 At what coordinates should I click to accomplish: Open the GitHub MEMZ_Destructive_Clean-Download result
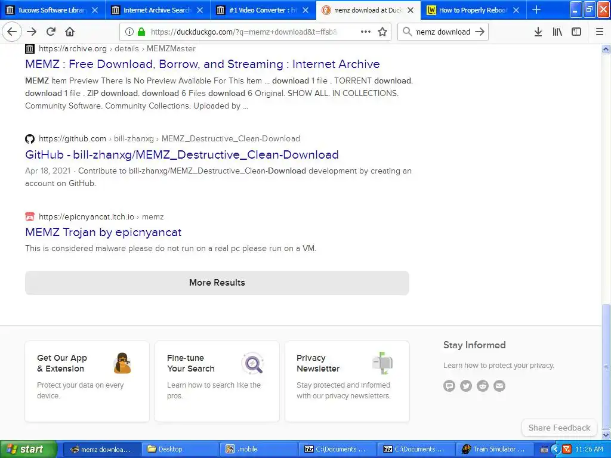(181, 154)
